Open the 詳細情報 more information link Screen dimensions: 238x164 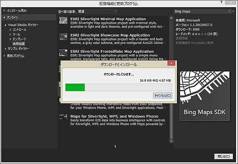[182, 38]
